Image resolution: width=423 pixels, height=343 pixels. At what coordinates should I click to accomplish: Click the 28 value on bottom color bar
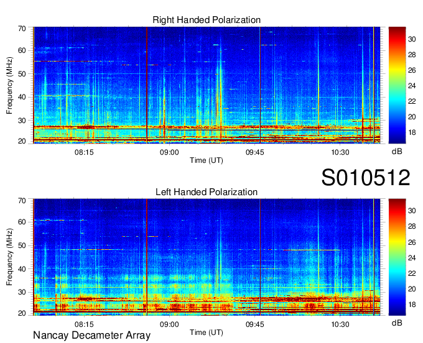point(412,226)
